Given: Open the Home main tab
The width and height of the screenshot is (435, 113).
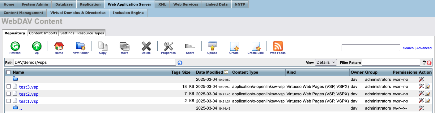Looking at the screenshot, I should pyautogui.click(x=9, y=4).
